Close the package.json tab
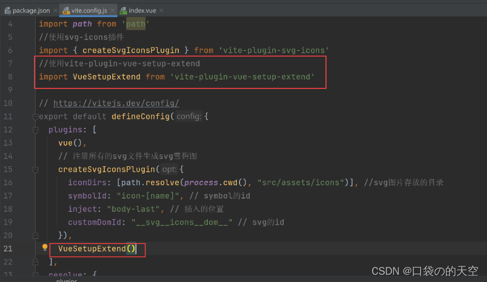 tap(55, 11)
